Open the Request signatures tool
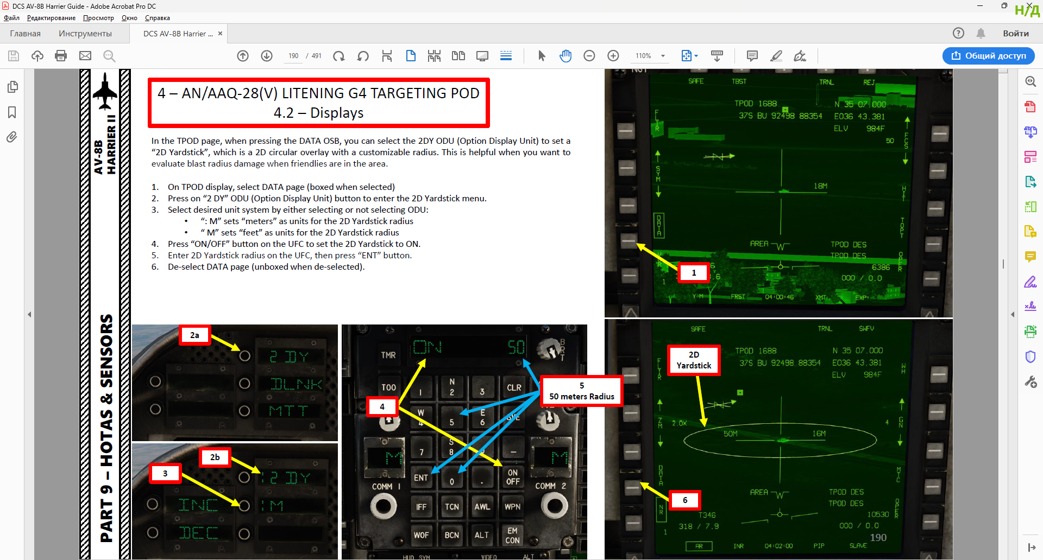The image size is (1043, 560). (1031, 307)
